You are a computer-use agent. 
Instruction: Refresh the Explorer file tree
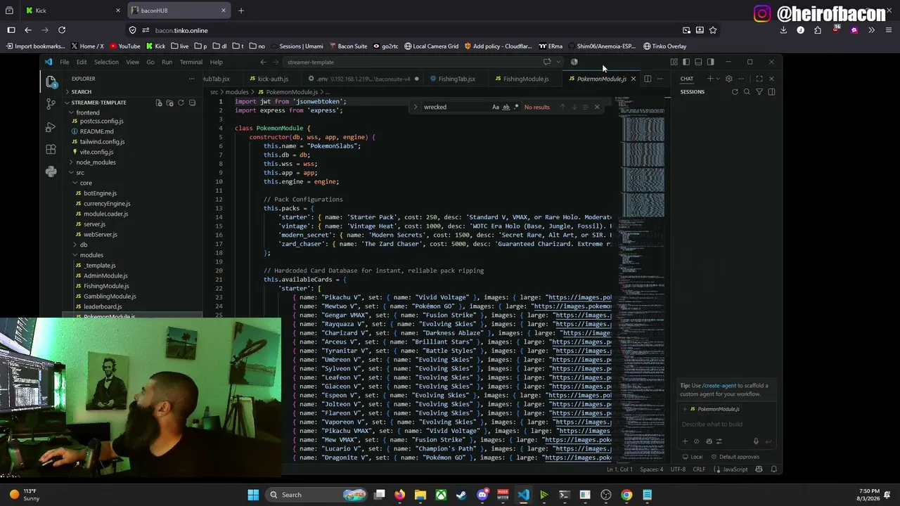click(x=181, y=103)
